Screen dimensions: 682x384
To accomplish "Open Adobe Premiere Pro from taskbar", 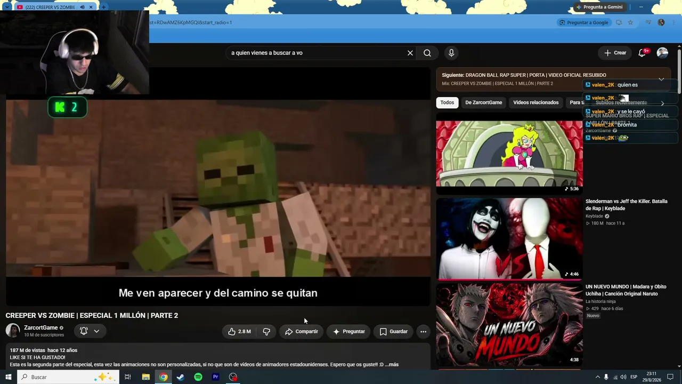I will [x=216, y=377].
